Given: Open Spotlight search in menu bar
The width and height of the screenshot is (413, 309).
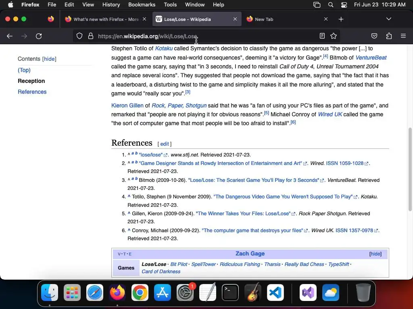Looking at the screenshot, I should point(331,4).
